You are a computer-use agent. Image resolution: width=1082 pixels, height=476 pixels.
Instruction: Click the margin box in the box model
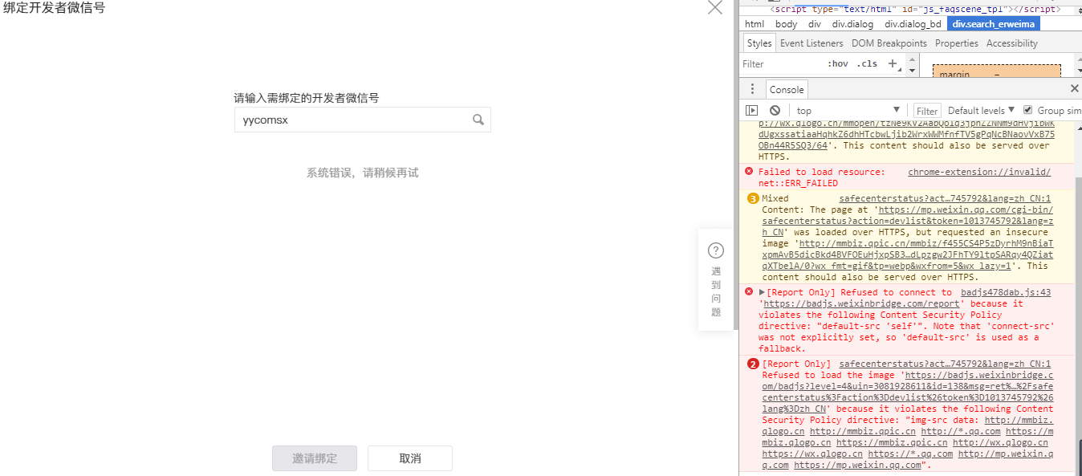coord(996,71)
